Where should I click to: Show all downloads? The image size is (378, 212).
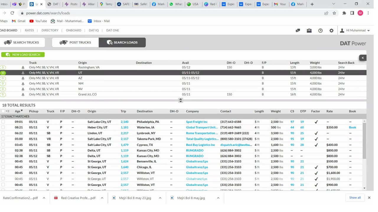pyautogui.click(x=355, y=198)
